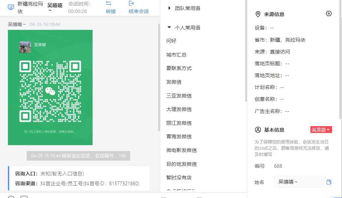The width and height of the screenshot is (342, 198).
Task: Click the 玉华呀 avatar in the QR card
Action: (25, 47)
